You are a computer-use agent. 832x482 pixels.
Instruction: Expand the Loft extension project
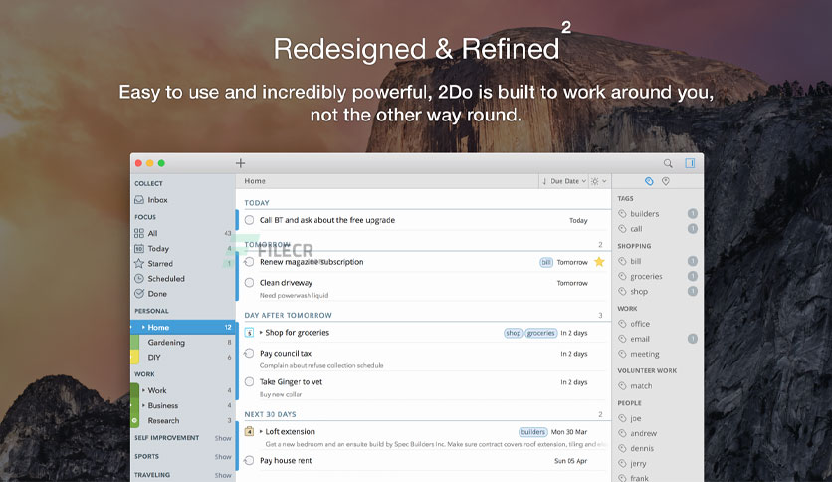261,431
